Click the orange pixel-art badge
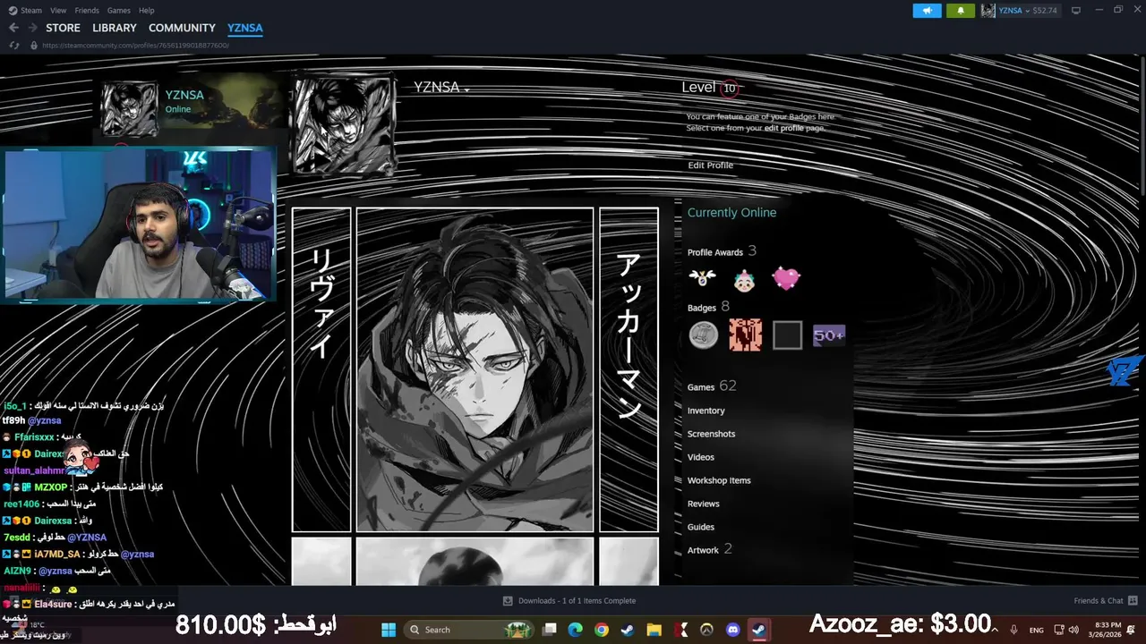 click(x=745, y=335)
